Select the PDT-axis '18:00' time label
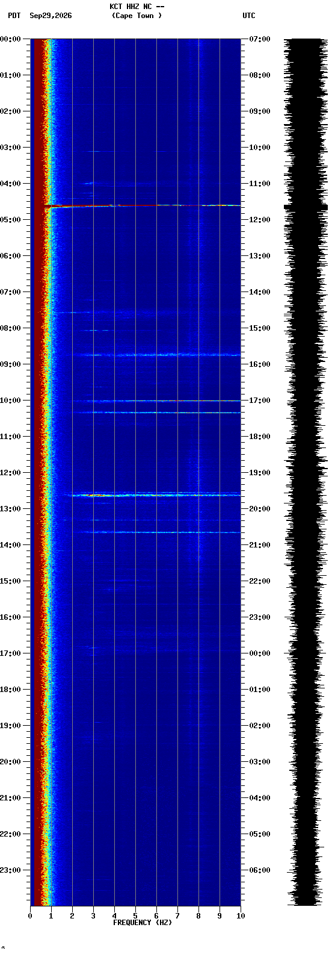The width and height of the screenshot is (332, 954). point(10,690)
